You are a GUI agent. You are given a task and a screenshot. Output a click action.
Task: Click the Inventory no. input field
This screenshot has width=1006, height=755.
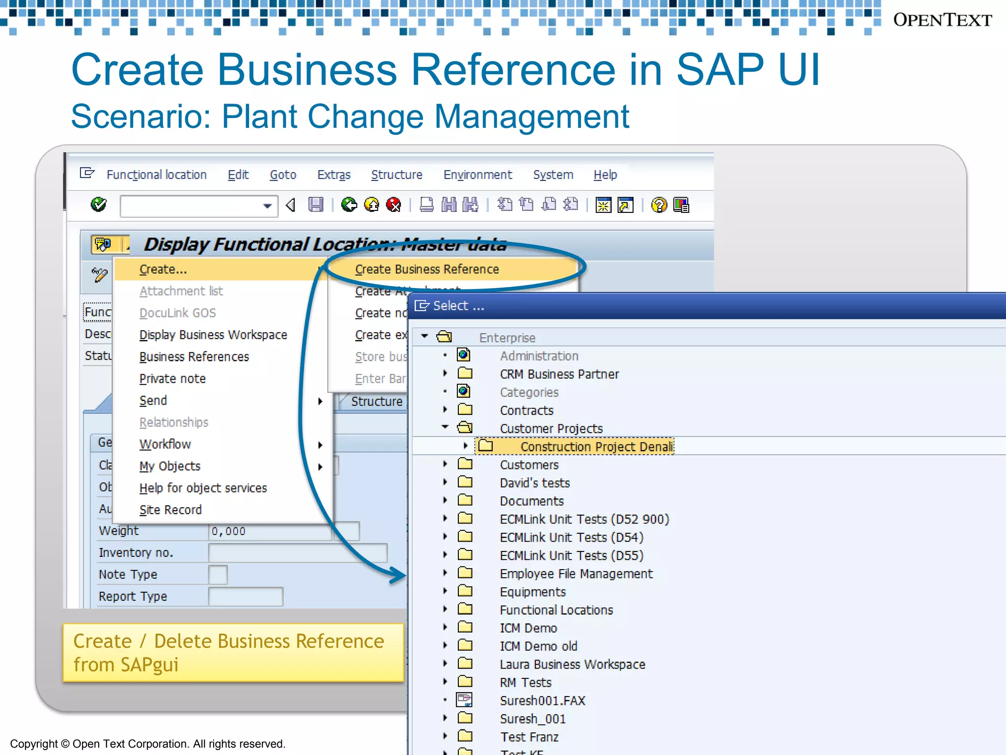tap(298, 553)
